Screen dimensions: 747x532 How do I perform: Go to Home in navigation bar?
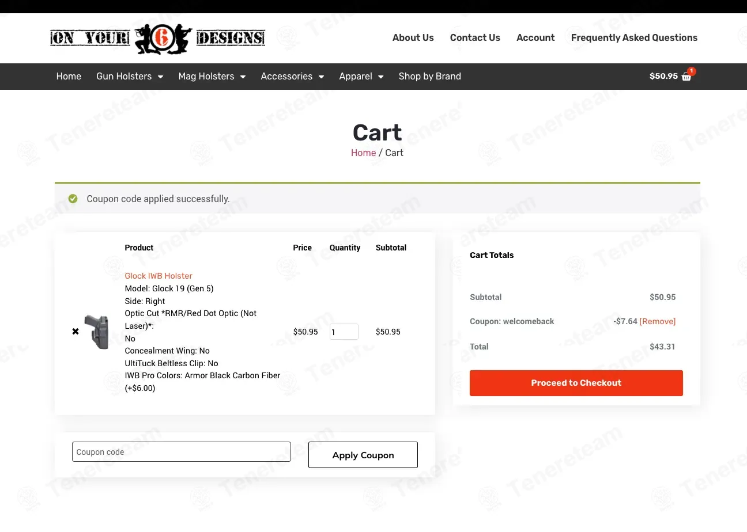click(x=69, y=77)
